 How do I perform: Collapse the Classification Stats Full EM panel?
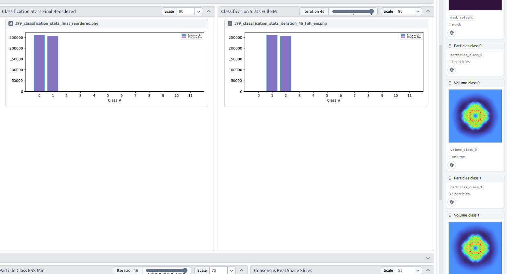click(x=428, y=11)
